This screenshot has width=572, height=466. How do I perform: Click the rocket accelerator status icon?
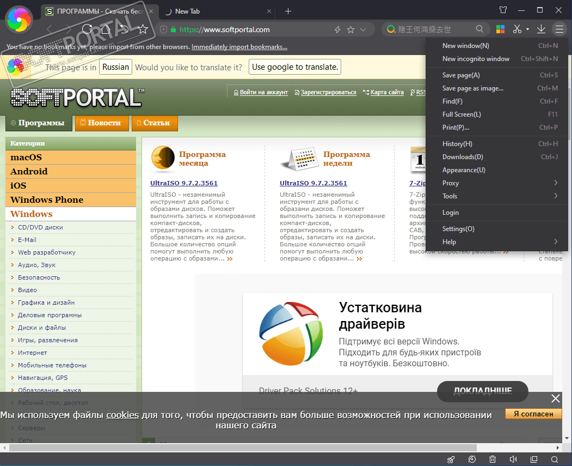[x=451, y=459]
